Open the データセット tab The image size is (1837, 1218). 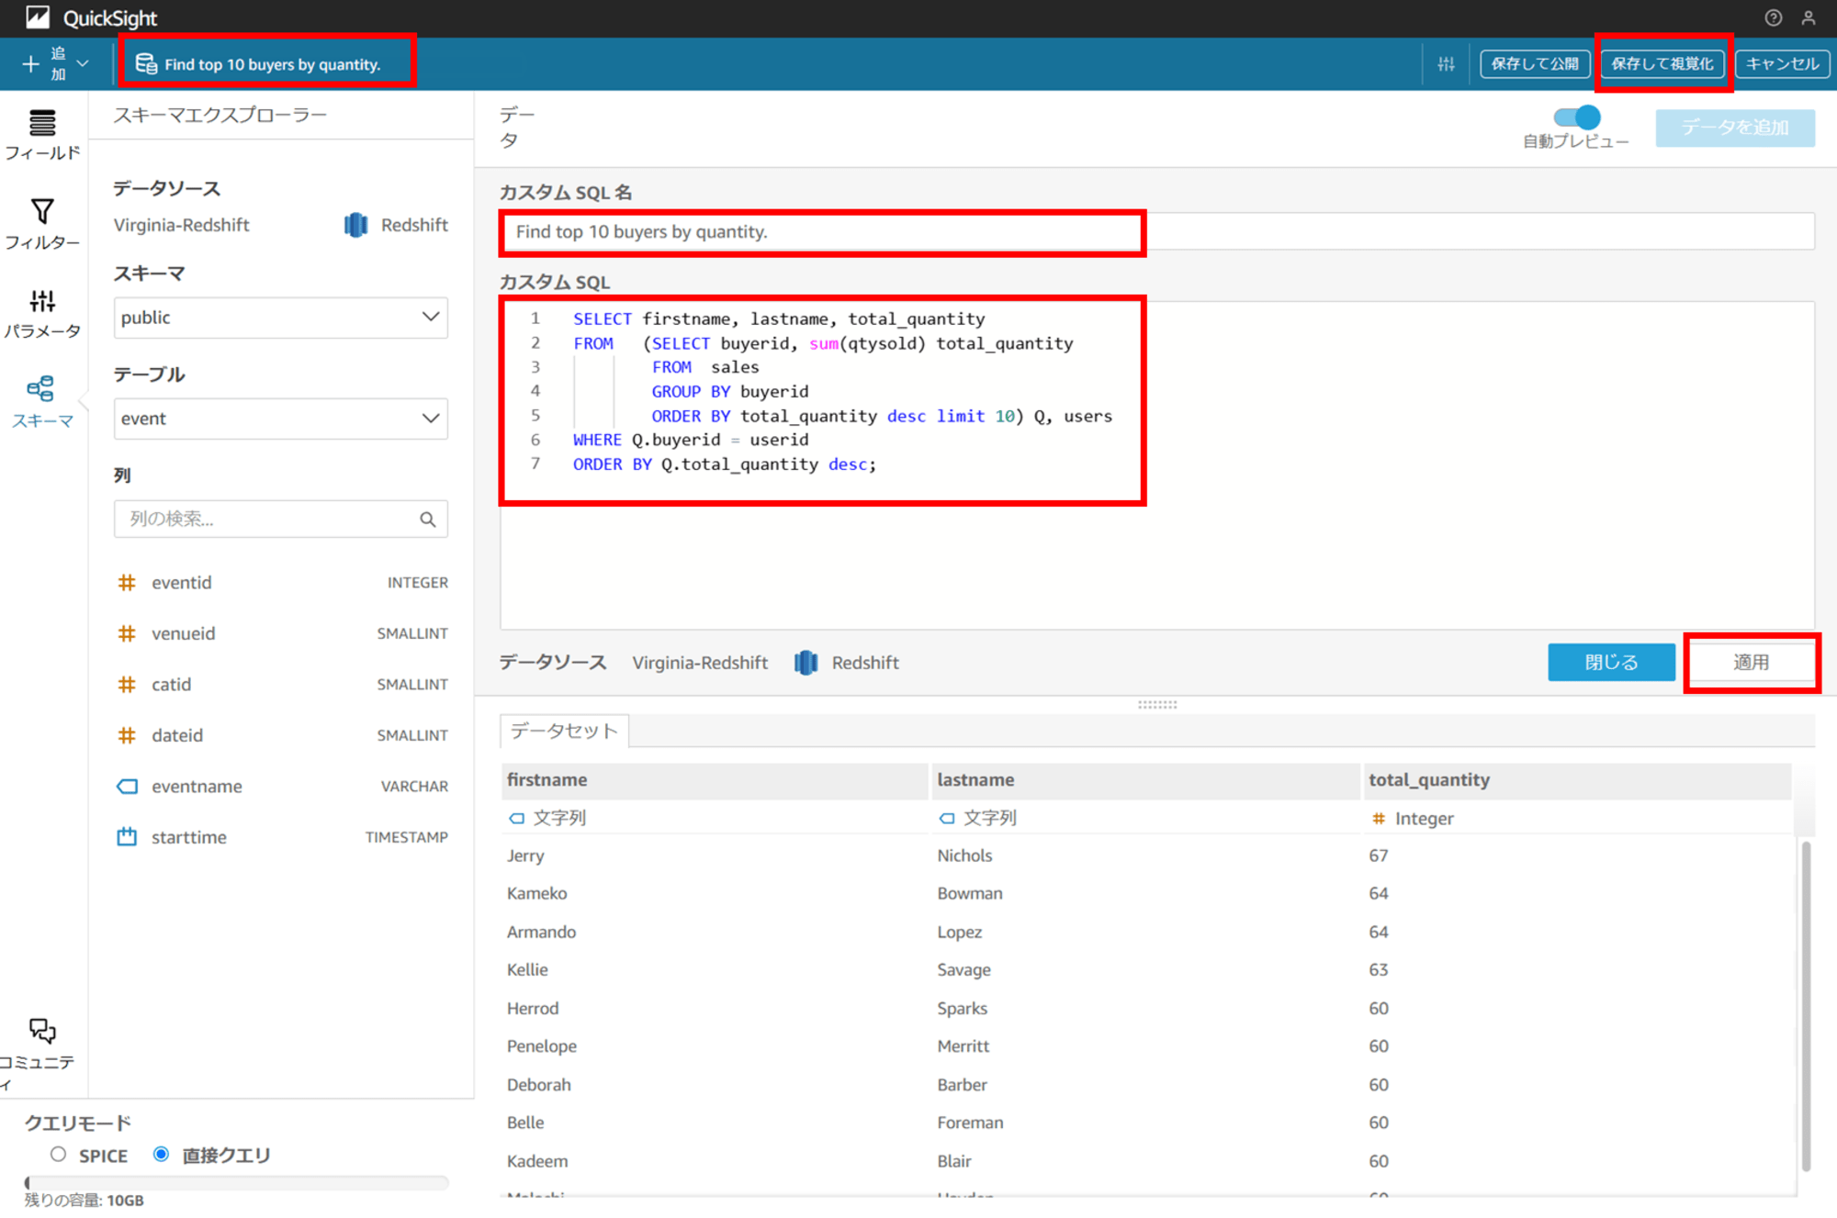coord(564,731)
